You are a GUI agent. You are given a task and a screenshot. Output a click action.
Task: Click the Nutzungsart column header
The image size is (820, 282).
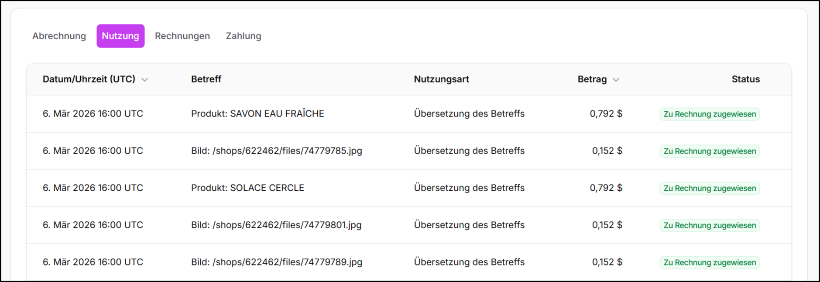[441, 79]
